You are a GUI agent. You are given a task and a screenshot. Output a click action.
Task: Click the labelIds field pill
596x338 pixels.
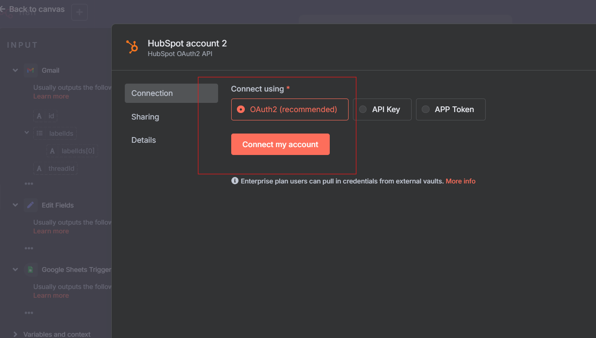tap(55, 134)
